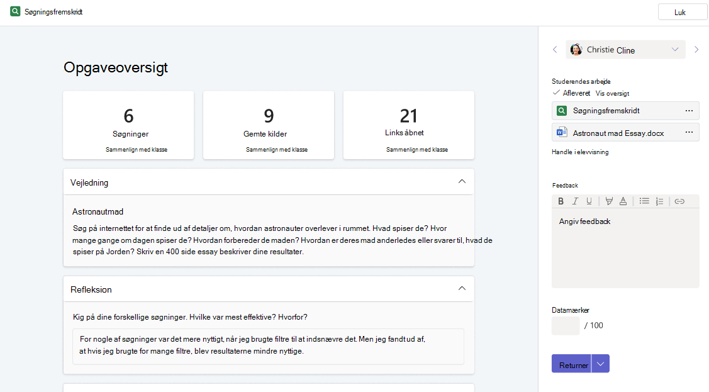Image resolution: width=709 pixels, height=392 pixels.
Task: Open Astronaut mad Essay.docx file
Action: pyautogui.click(x=625, y=133)
